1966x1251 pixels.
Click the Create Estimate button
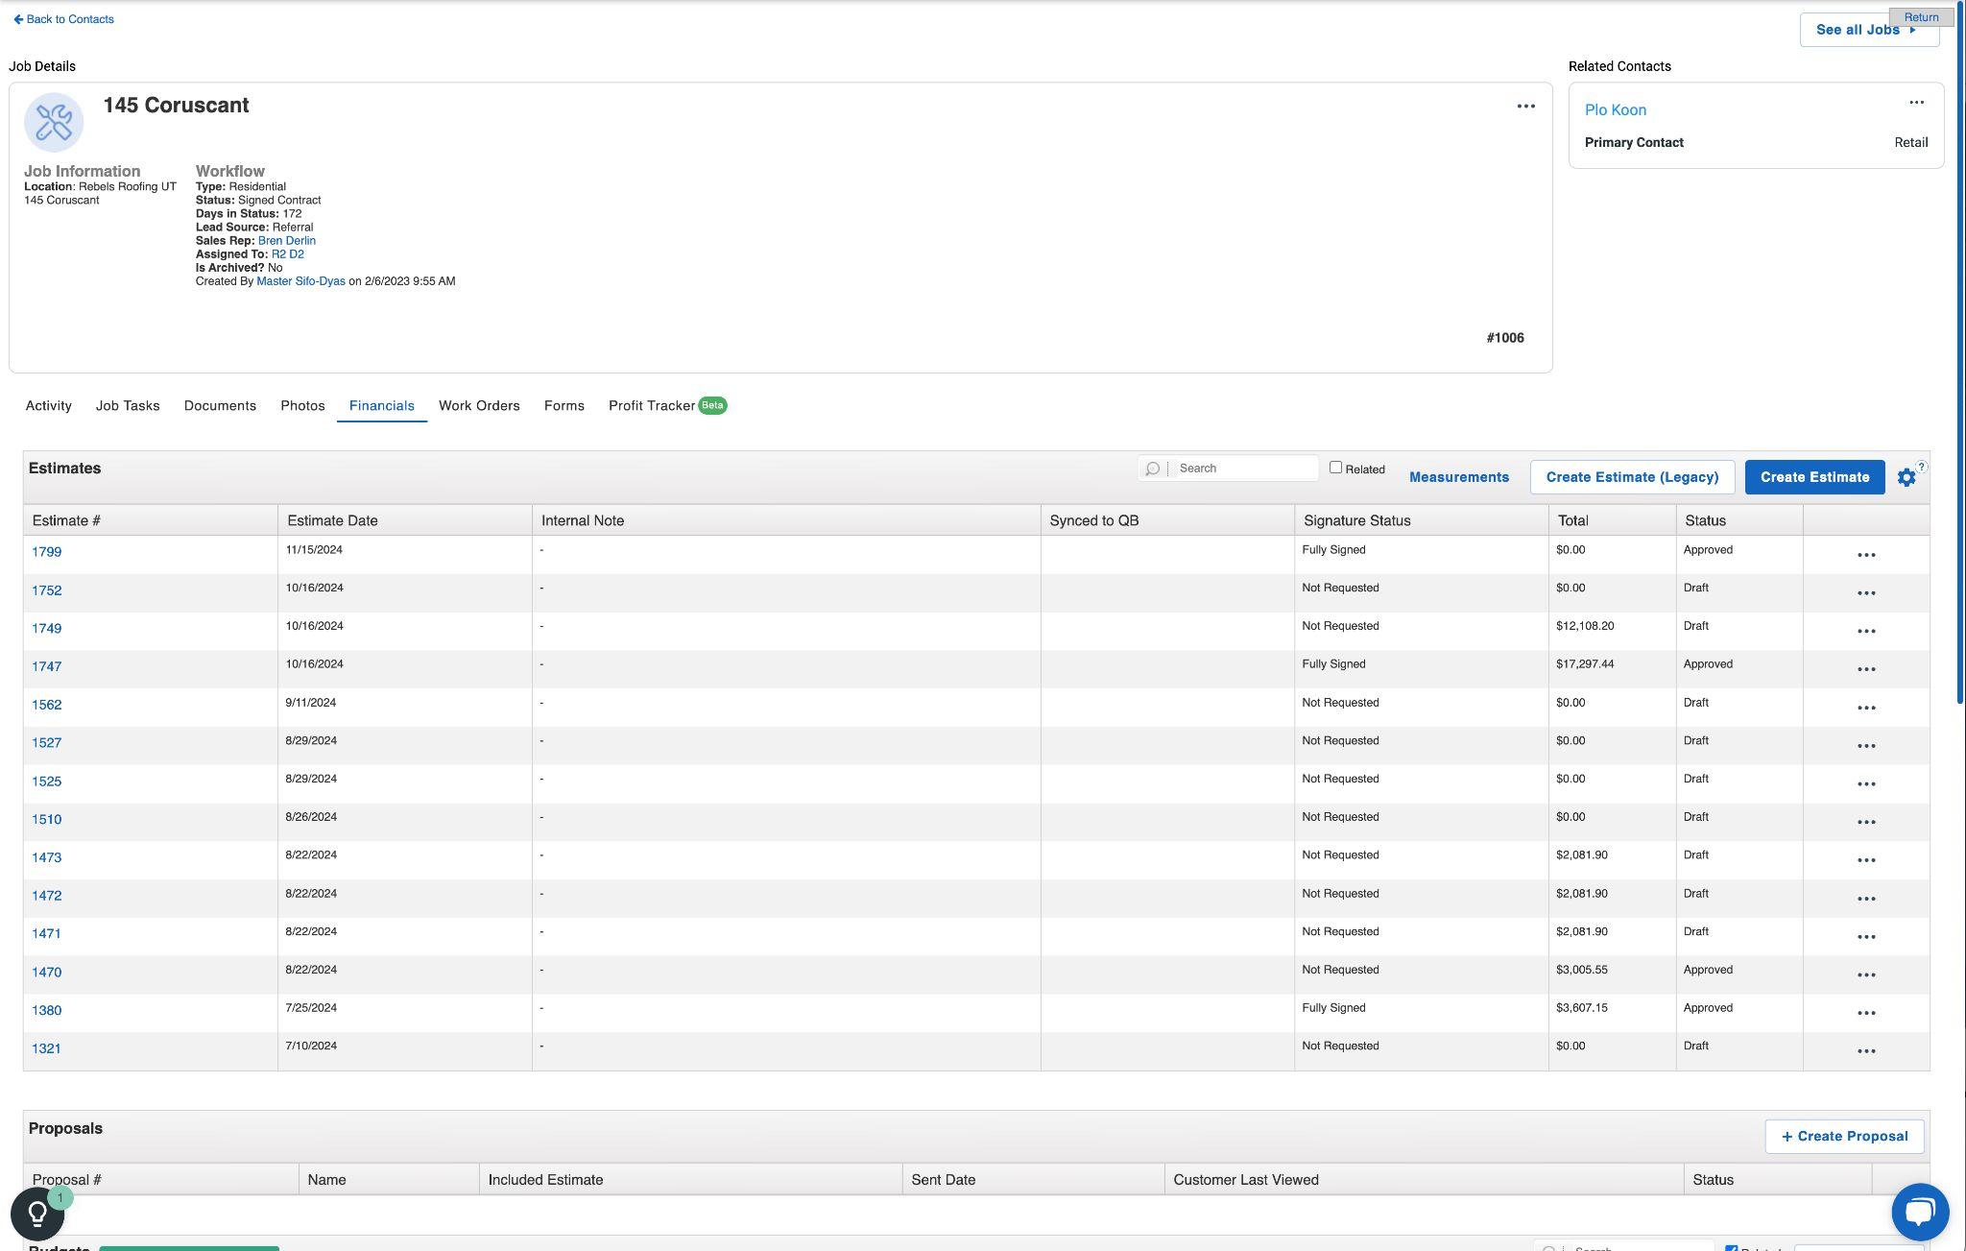pos(1813,477)
